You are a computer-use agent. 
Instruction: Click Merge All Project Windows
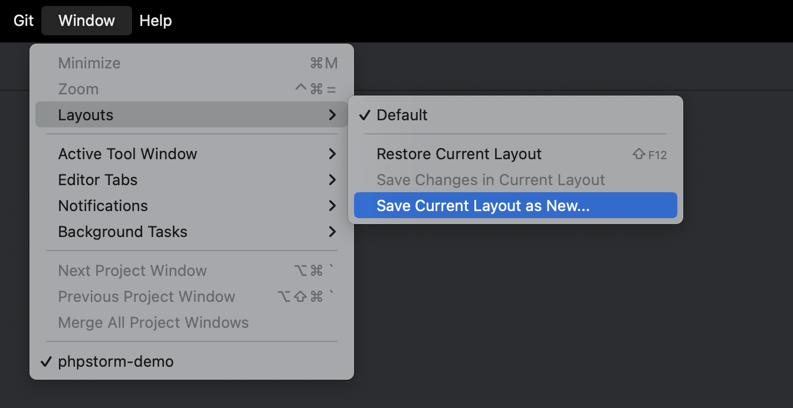153,323
